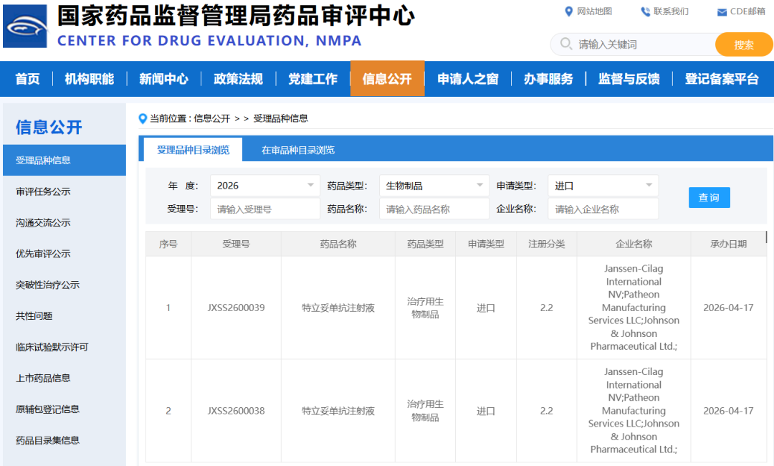
Task: Click the orange 搜索 button
Action: (x=743, y=44)
